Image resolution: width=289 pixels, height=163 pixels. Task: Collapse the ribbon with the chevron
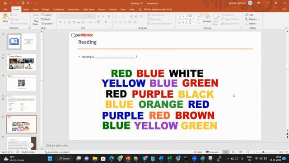click(286, 28)
